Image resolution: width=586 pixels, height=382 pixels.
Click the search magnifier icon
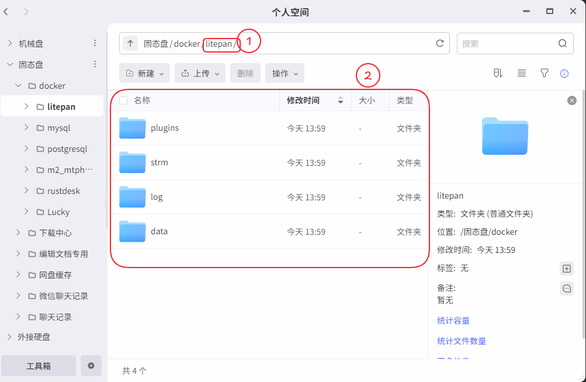coord(563,43)
